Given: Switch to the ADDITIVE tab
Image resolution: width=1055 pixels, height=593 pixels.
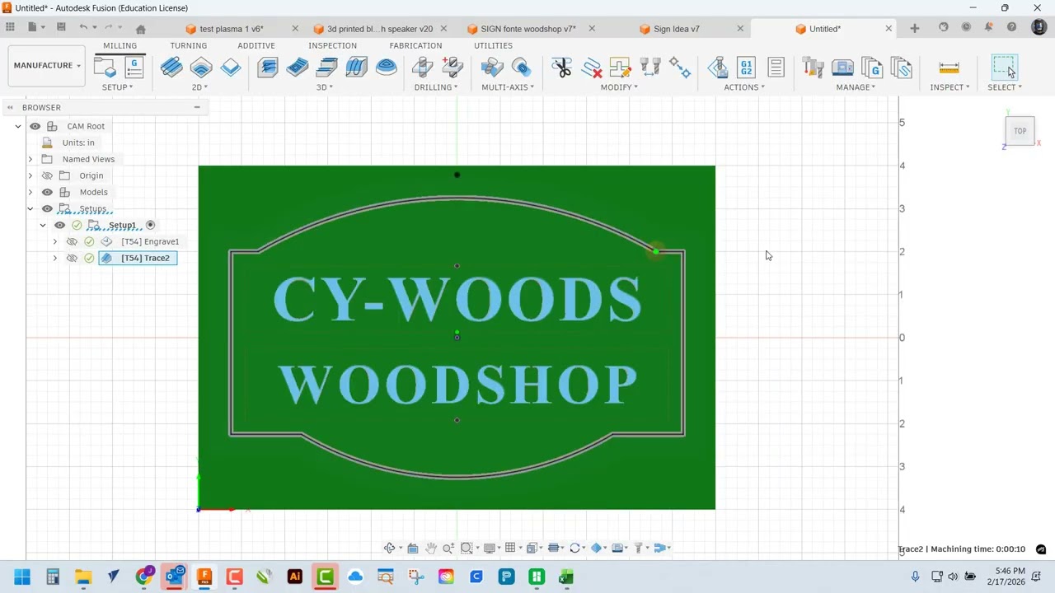Looking at the screenshot, I should (256, 45).
